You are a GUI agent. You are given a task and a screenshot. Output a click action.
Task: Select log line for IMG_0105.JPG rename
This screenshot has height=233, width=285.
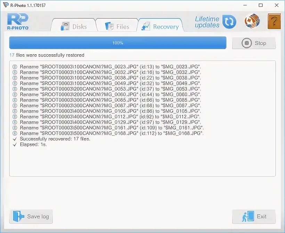point(110,111)
